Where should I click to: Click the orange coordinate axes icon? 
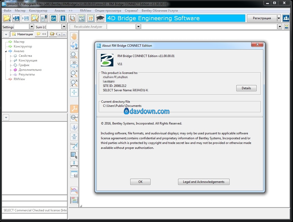tap(74, 109)
